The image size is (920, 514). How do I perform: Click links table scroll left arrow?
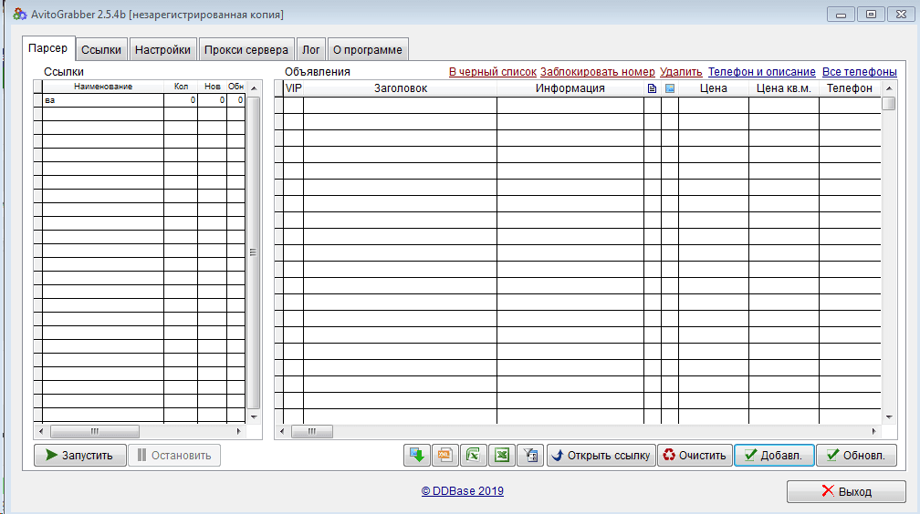point(40,431)
